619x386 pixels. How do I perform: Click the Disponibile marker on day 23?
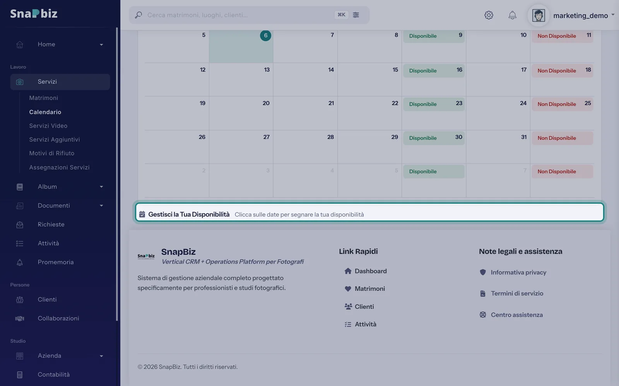coord(434,104)
